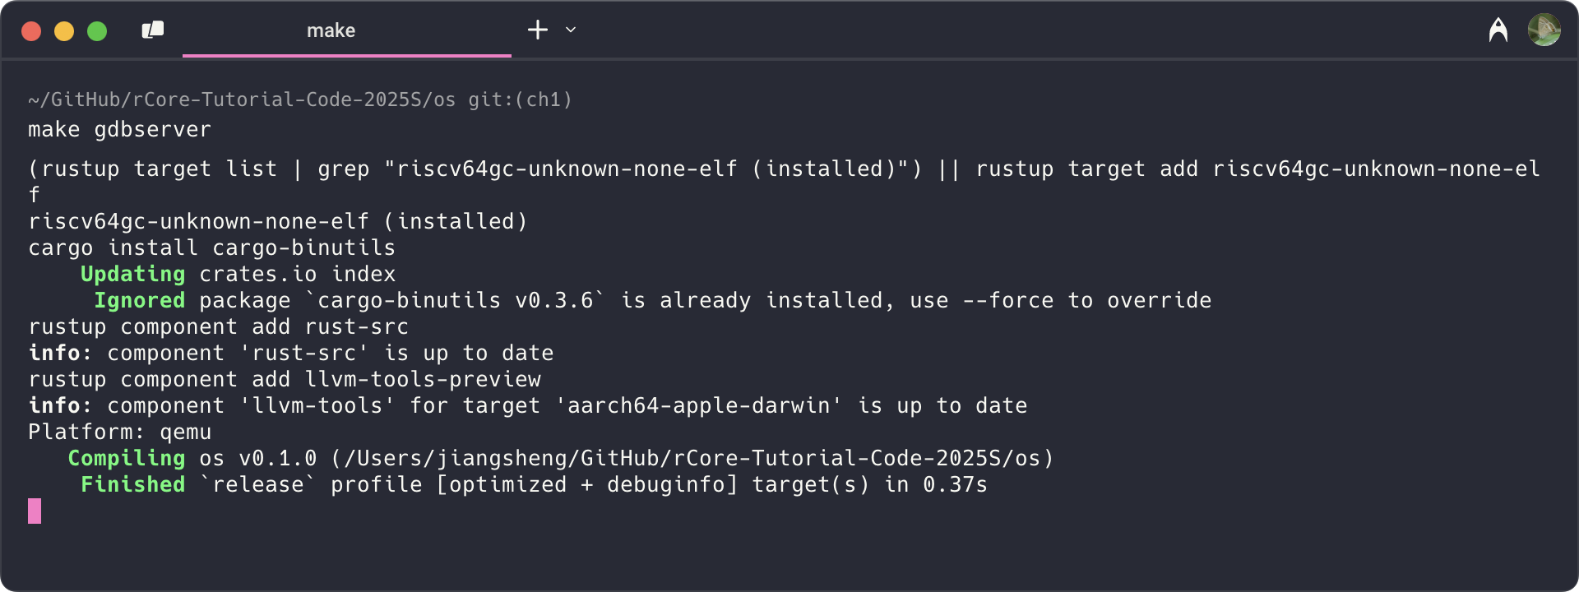Viewport: 1579px width, 592px height.
Task: Click the ~/GitHub/rCore-Tutorial-Code-2025S/os prompt path
Action: point(241,99)
